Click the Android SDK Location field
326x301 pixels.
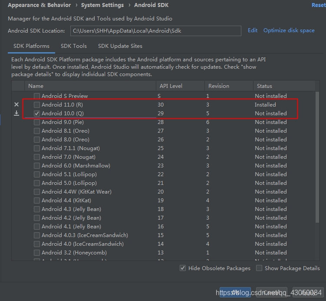[156, 31]
